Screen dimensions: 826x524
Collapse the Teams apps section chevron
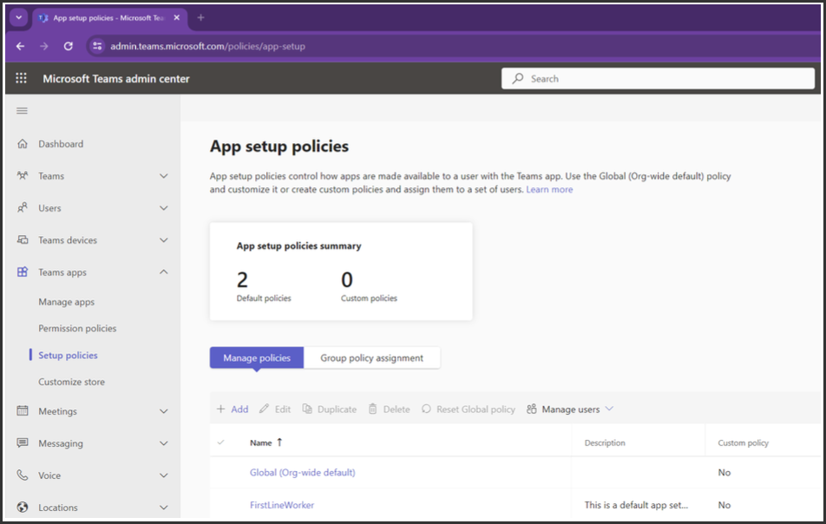pos(164,272)
